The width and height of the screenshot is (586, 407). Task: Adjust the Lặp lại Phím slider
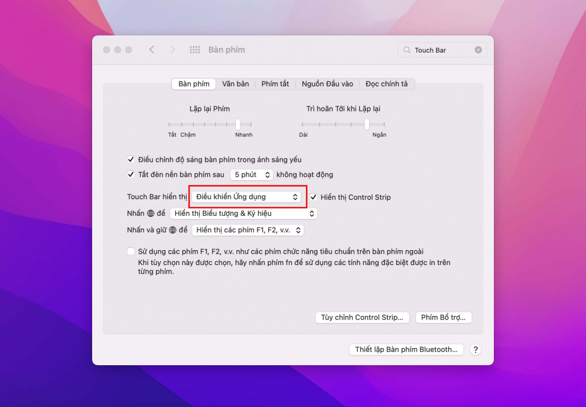point(237,124)
